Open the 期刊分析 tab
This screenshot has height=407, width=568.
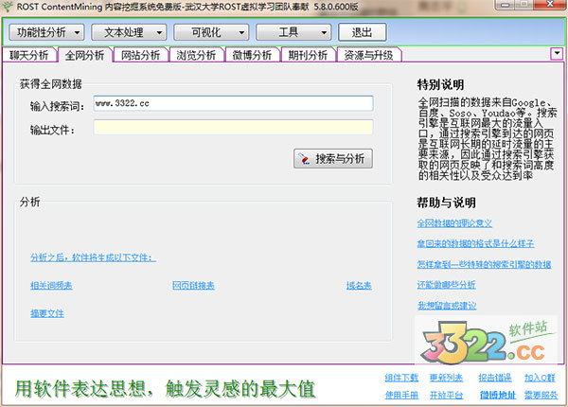click(x=308, y=55)
